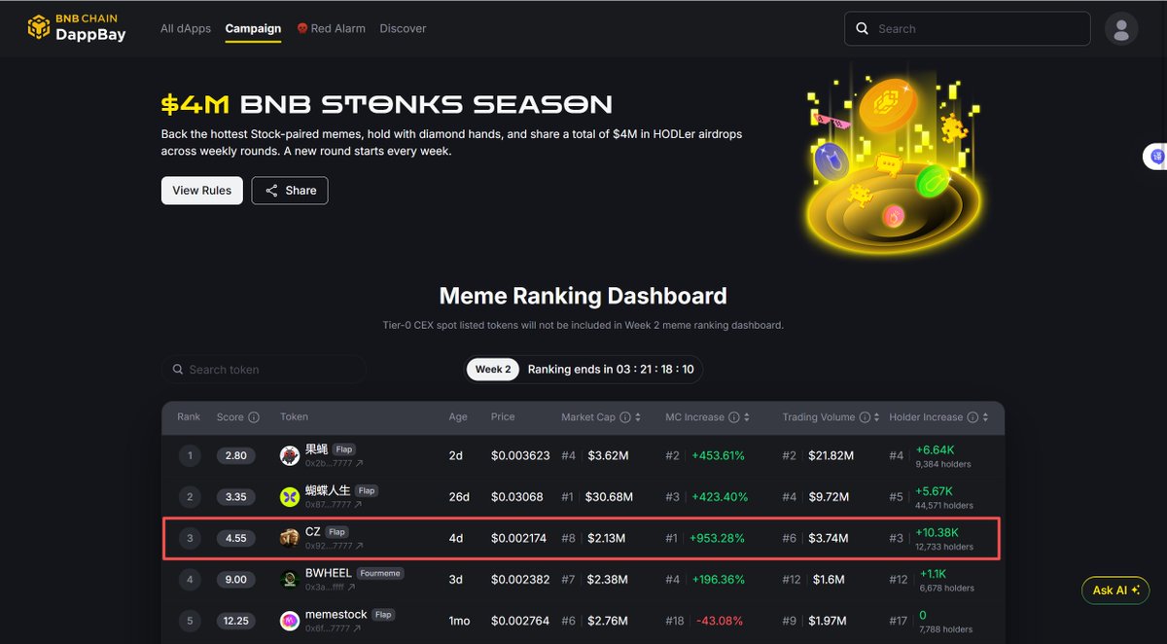This screenshot has width=1167, height=644.
Task: Click the floating translate widget icon
Action: (1157, 156)
